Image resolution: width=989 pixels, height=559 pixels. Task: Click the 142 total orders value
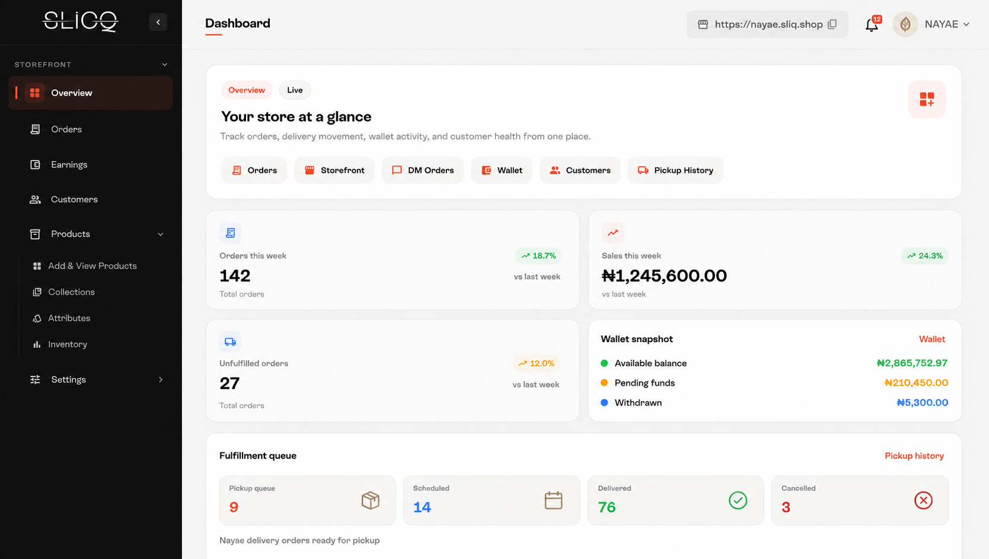(235, 276)
